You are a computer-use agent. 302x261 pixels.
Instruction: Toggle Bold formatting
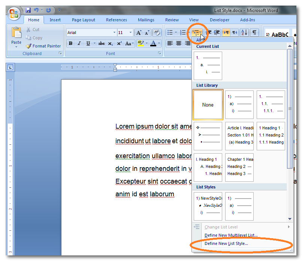coord(70,43)
